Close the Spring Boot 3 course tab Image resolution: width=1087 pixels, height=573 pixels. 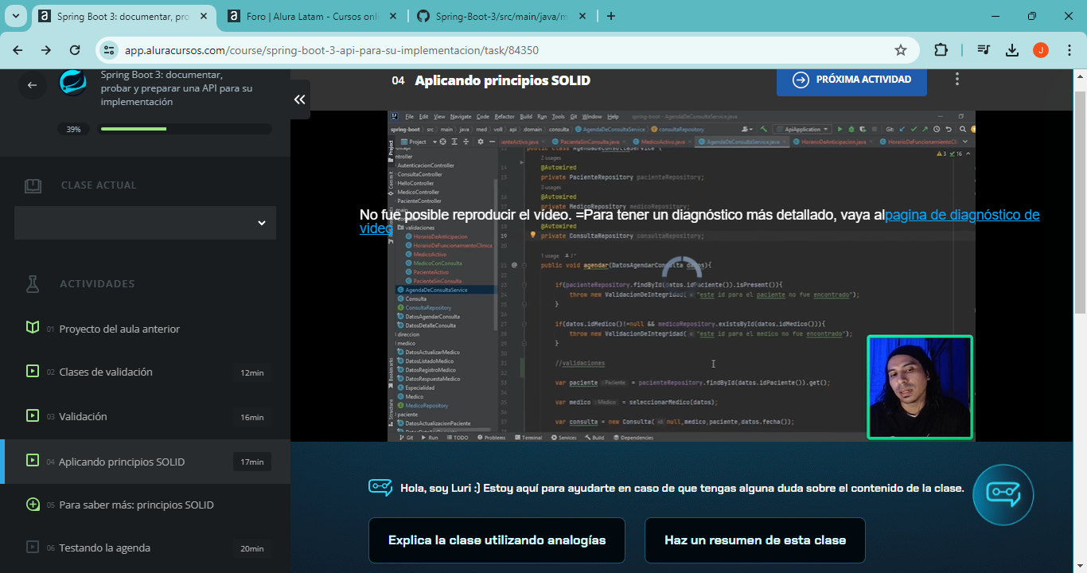tap(204, 16)
